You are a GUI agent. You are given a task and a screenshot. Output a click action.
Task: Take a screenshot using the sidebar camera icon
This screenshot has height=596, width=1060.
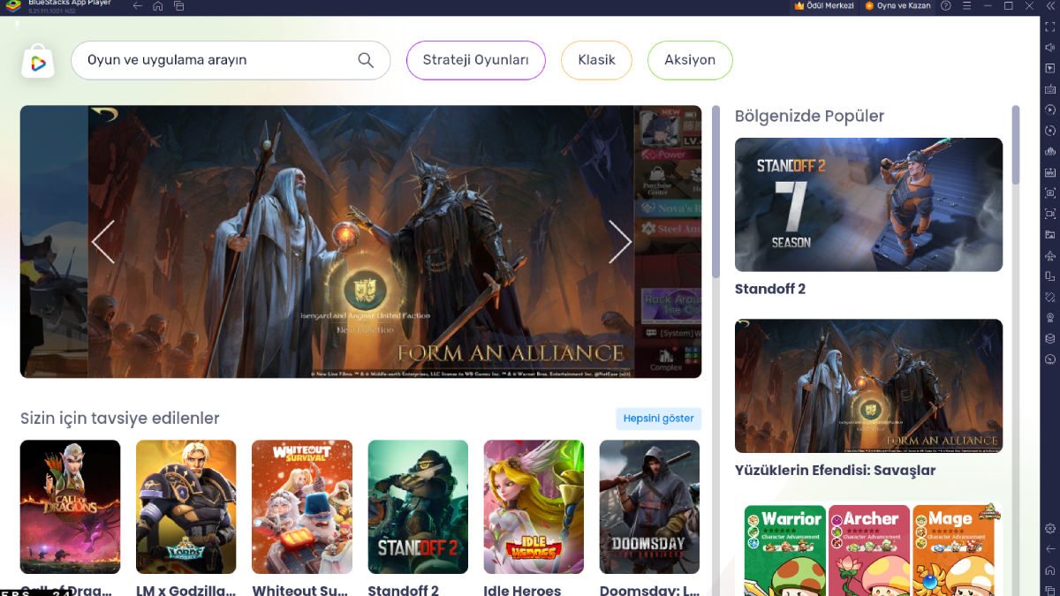click(x=1049, y=192)
